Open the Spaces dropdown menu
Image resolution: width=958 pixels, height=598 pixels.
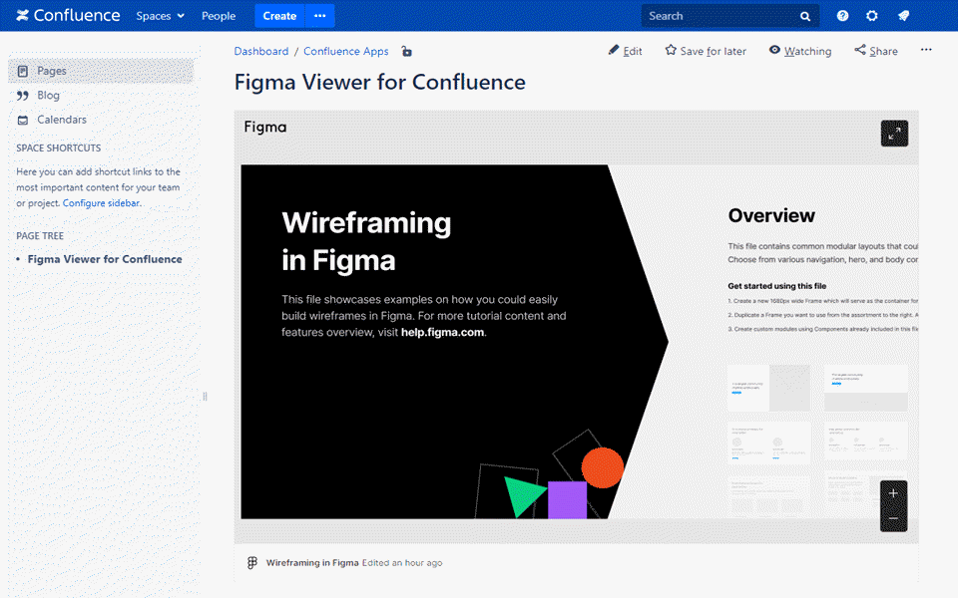click(x=160, y=16)
